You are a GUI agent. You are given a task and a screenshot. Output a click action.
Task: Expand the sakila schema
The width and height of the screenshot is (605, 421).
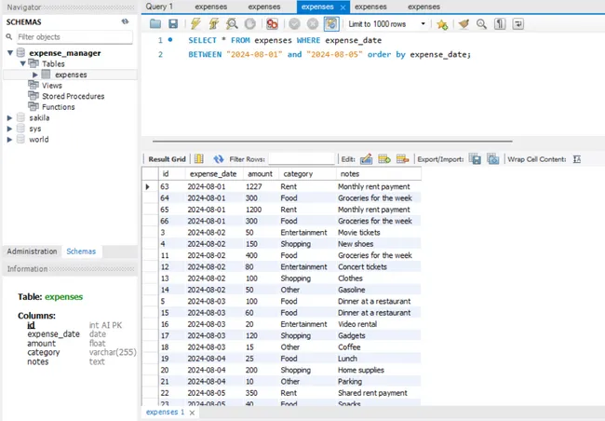pos(9,117)
